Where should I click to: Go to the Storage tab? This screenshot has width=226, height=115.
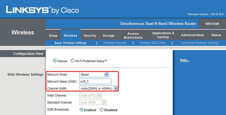108,36
